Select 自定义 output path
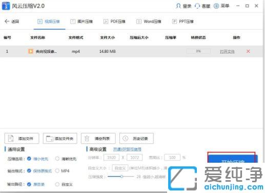Screen dimensions: 265x193 [x=57, y=184]
